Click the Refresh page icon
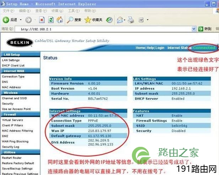Image resolution: width=219 pixels, height=175 pixels. [51, 20]
